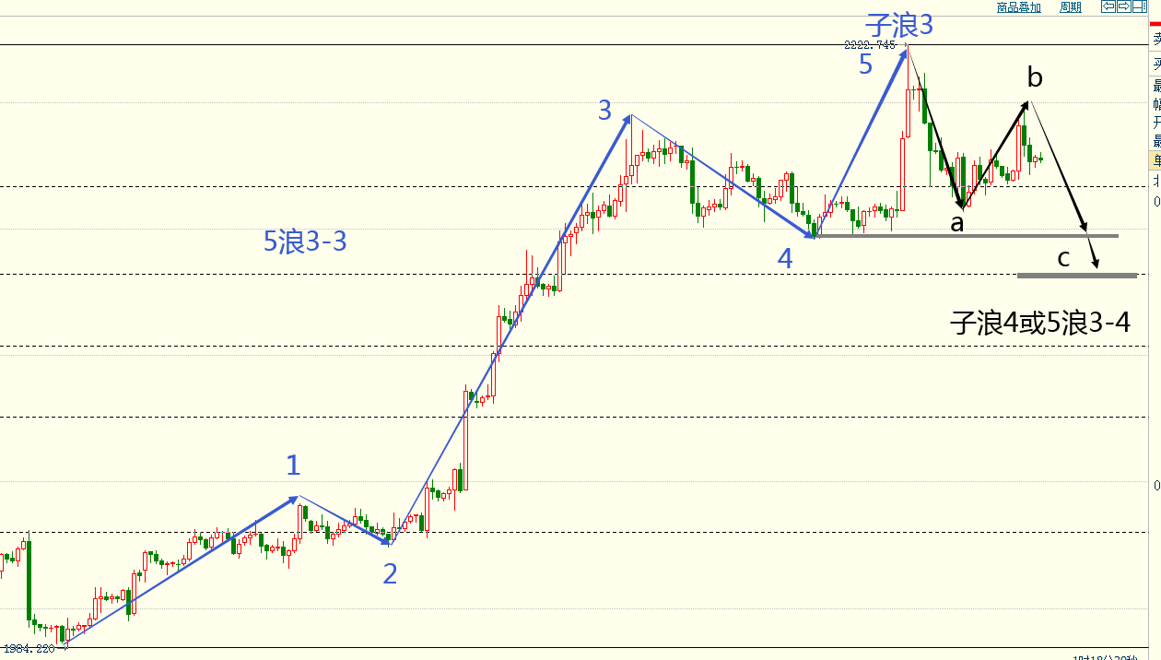Click the 1984.220 low price label
Viewport: 1161px width, 660px height.
tap(29, 649)
